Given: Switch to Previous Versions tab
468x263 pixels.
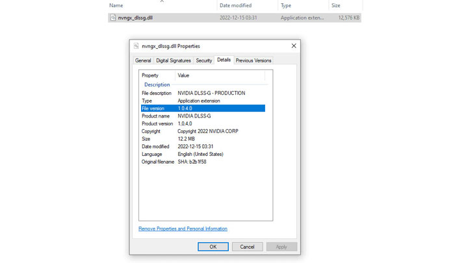Looking at the screenshot, I should (x=253, y=60).
